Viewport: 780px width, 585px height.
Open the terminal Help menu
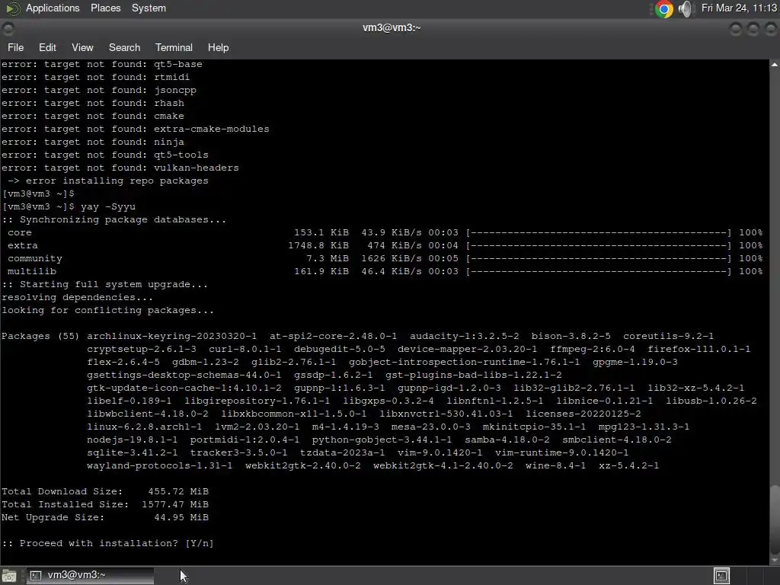(x=218, y=47)
